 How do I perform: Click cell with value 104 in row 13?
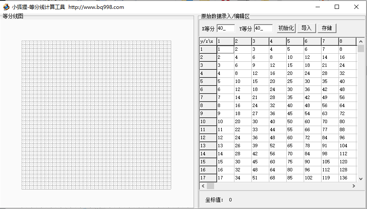(x=347, y=146)
